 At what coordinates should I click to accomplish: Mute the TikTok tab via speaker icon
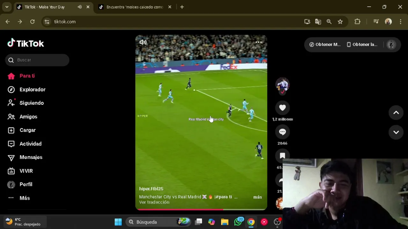coord(80,7)
